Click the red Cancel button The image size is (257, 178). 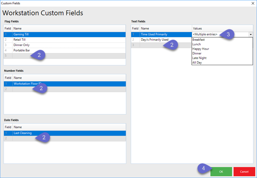(244, 172)
